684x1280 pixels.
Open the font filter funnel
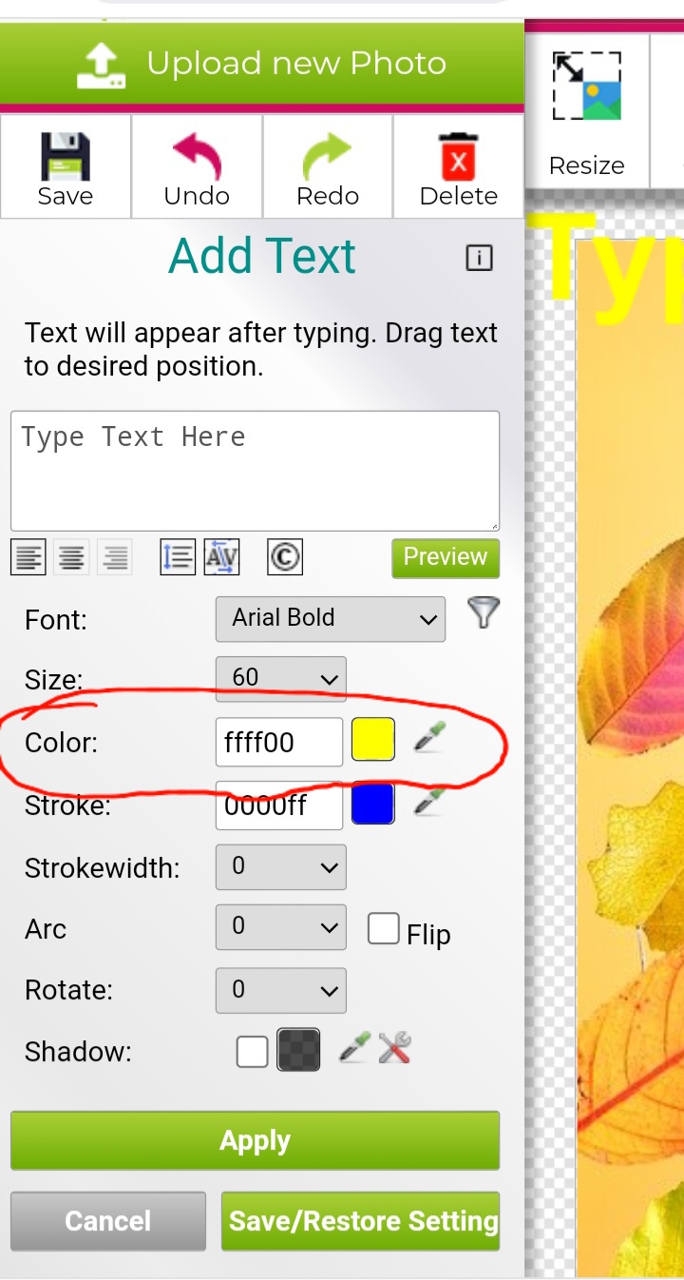(484, 613)
